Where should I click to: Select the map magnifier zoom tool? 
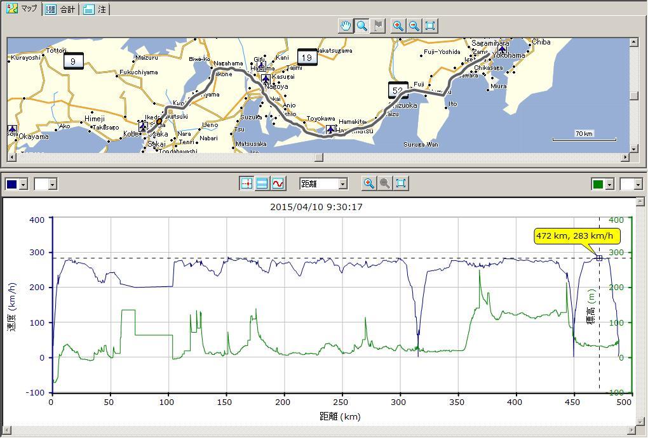(x=362, y=26)
